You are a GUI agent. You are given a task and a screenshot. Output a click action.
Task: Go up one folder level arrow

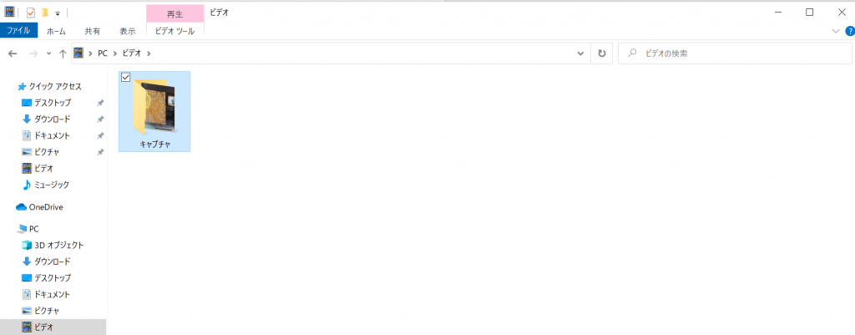pos(63,53)
